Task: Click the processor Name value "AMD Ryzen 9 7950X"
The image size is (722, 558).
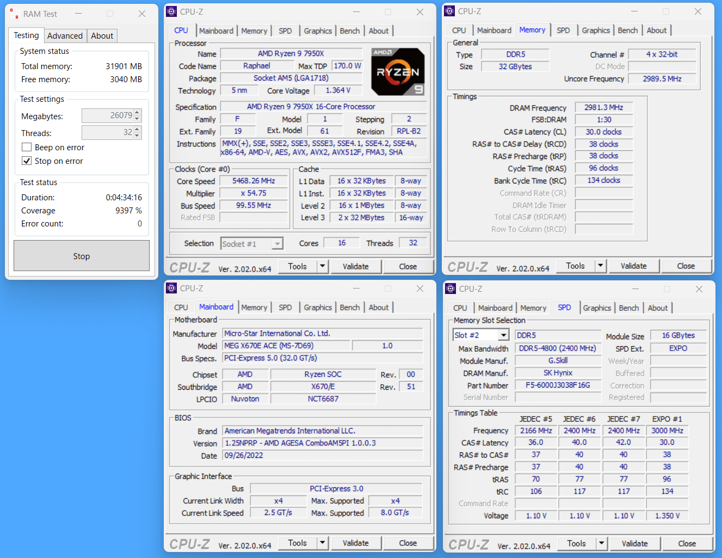Action: pos(291,53)
